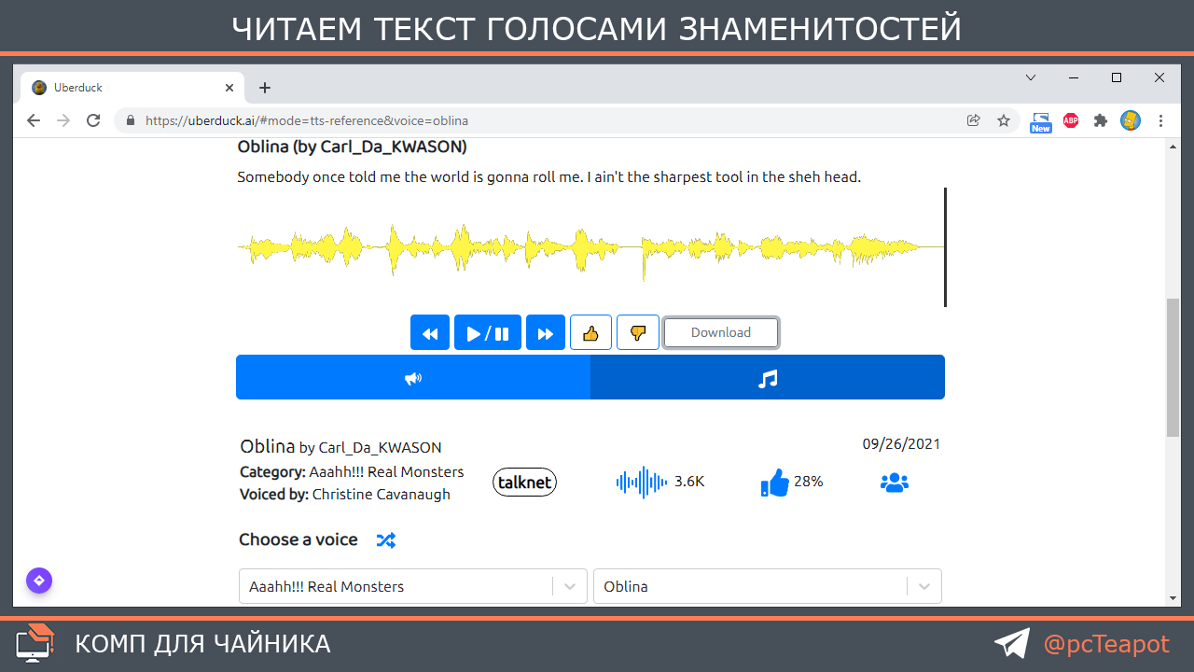Click the talknet model badge

[x=524, y=482]
